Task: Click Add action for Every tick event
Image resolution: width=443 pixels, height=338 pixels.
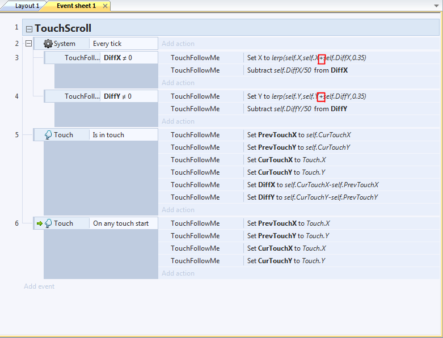Action: point(178,44)
